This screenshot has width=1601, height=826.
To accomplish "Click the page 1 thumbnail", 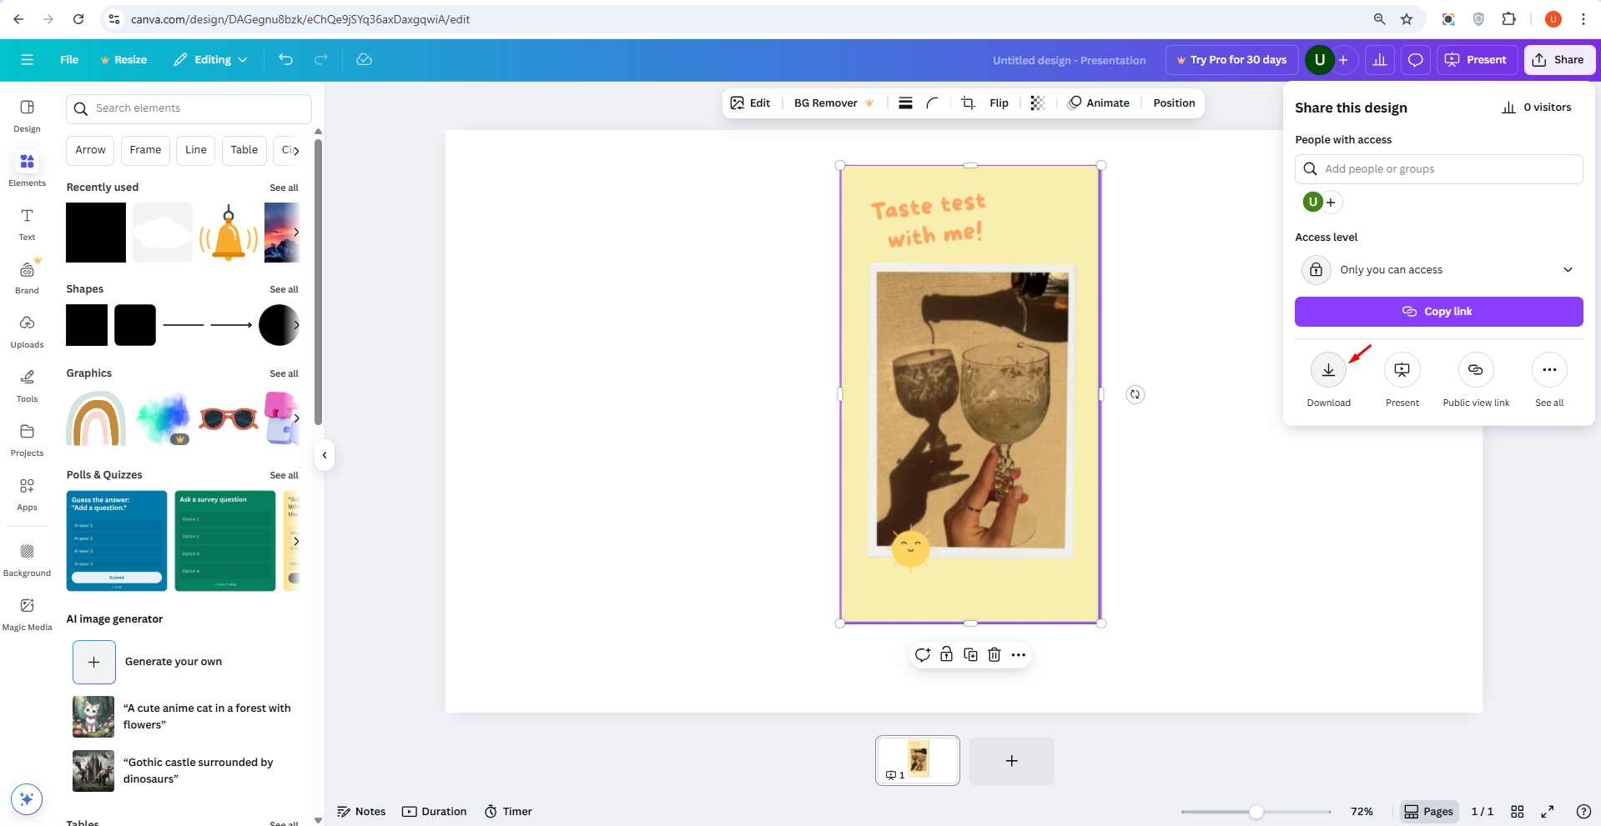I will [x=917, y=759].
